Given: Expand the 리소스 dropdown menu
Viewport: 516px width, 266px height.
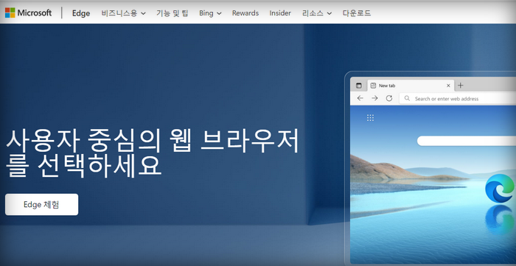Looking at the screenshot, I should 317,13.
